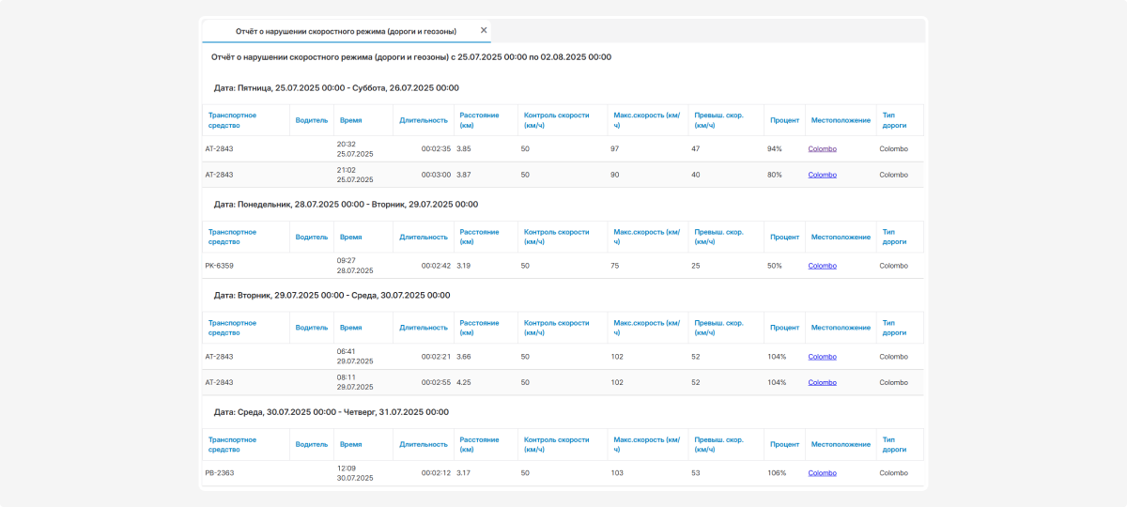The height and width of the screenshot is (507, 1127).
Task: Click 'Время' column header in Friday 25.07 table
Action: pos(350,120)
